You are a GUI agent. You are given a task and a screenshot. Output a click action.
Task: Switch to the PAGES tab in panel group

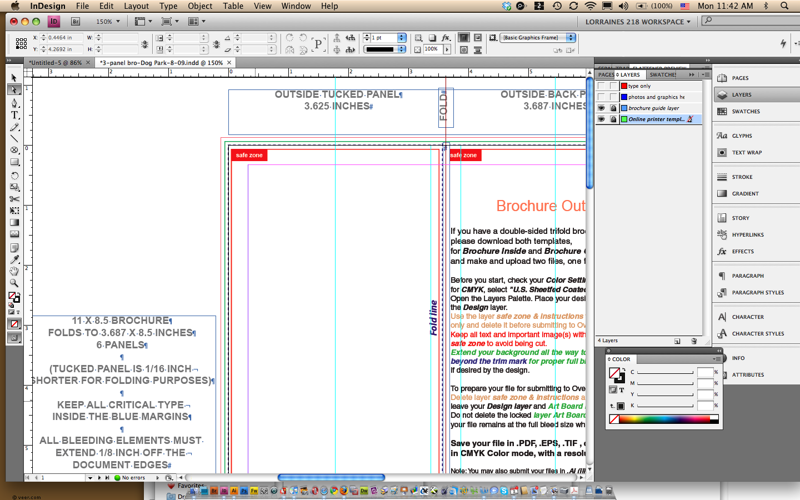pyautogui.click(x=606, y=74)
